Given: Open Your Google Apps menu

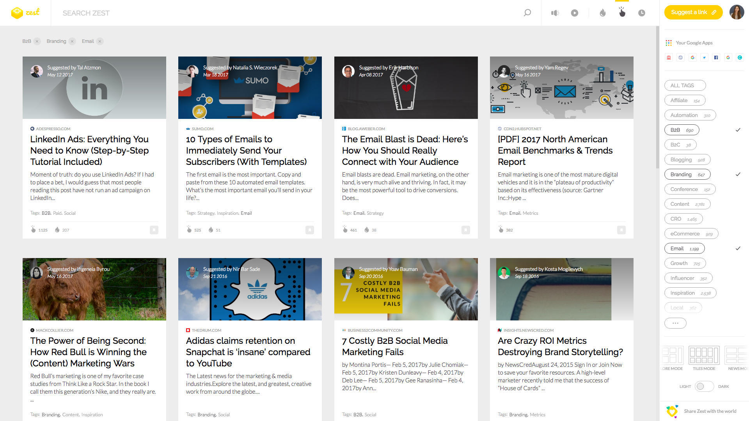Looking at the screenshot, I should point(694,43).
